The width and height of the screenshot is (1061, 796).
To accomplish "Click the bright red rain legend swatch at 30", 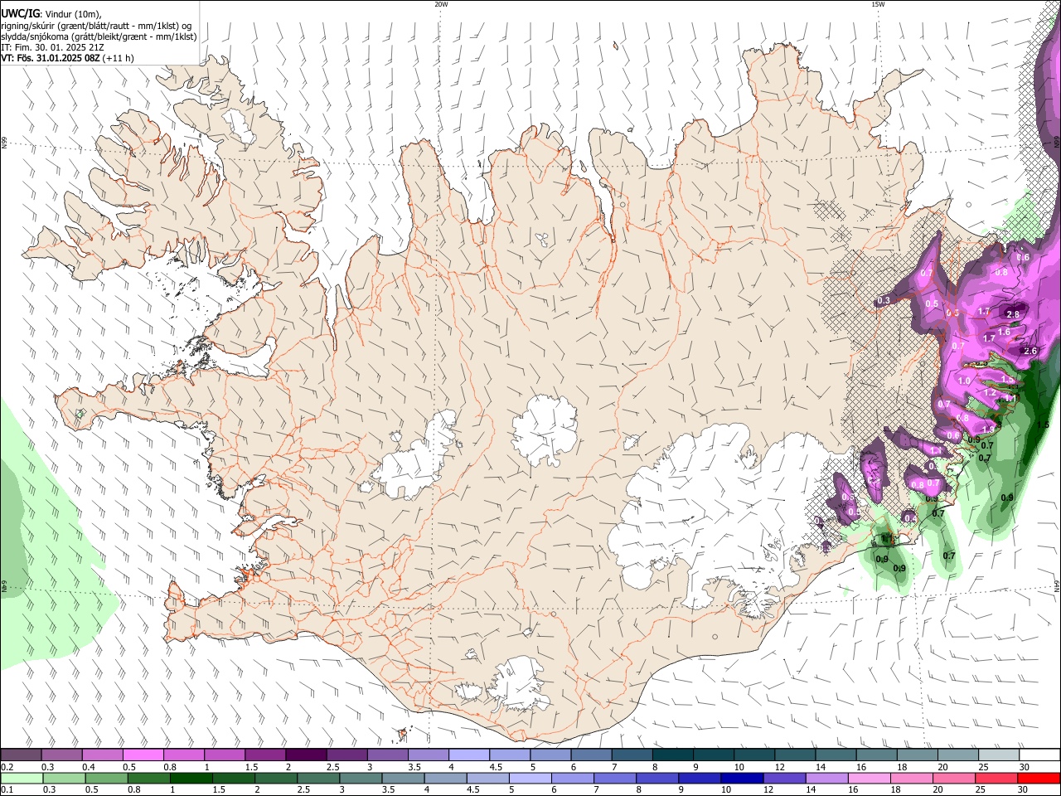I will 1039,779.
